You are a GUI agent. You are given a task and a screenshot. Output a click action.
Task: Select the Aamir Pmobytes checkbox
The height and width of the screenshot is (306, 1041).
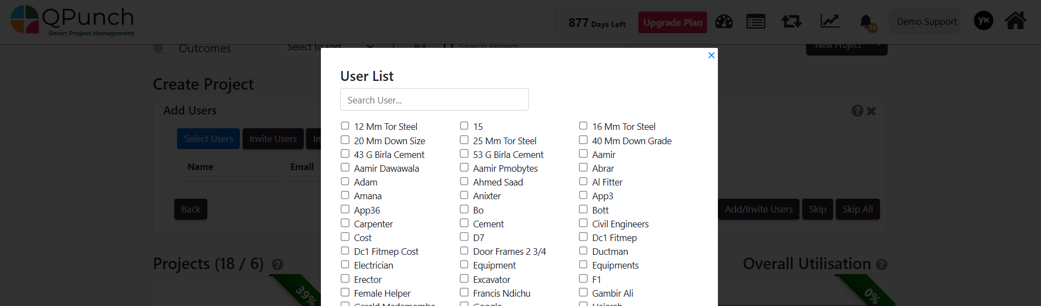(464, 168)
